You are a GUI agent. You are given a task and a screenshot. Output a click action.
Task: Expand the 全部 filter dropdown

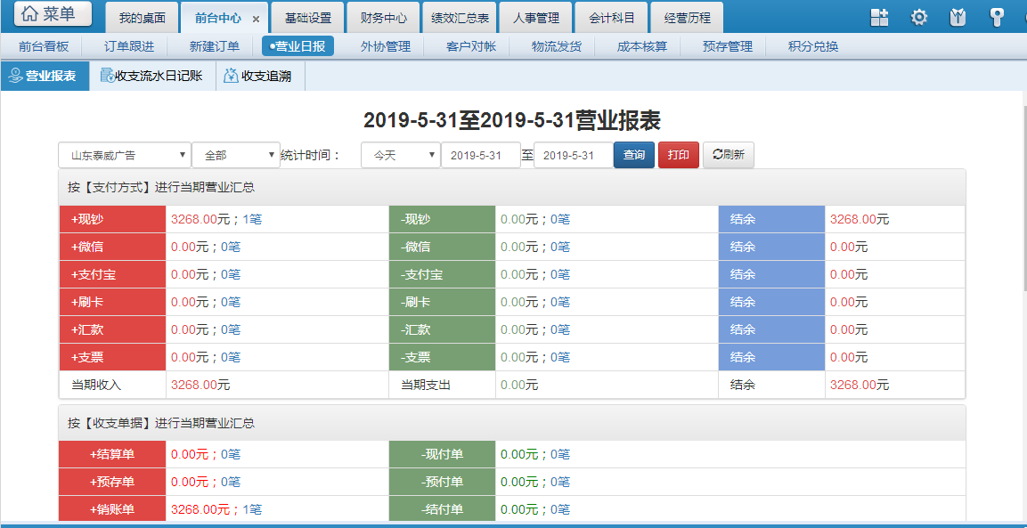236,155
